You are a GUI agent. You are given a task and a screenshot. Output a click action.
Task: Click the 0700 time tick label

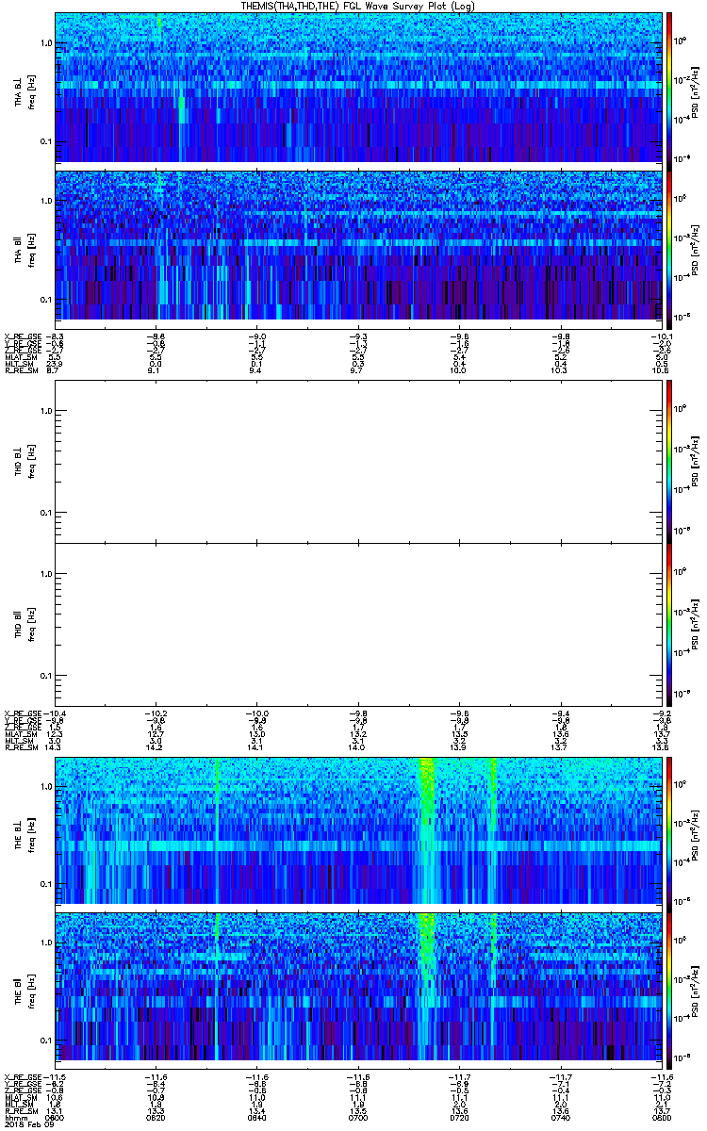pos(357,1116)
